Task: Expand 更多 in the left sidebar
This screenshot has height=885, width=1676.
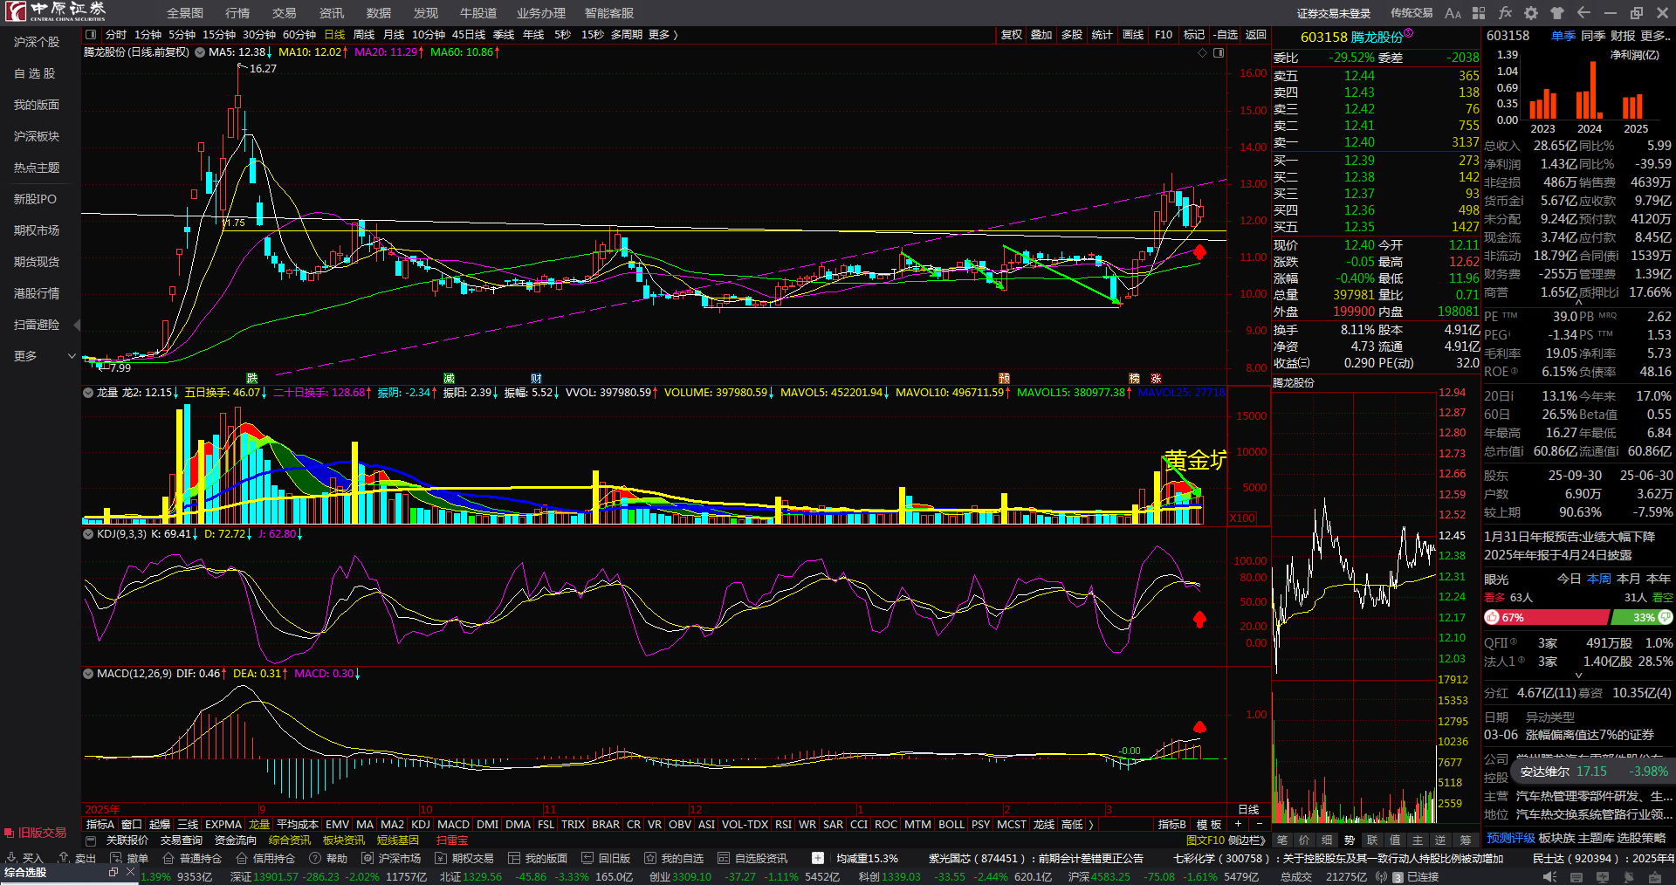Action: [x=44, y=356]
